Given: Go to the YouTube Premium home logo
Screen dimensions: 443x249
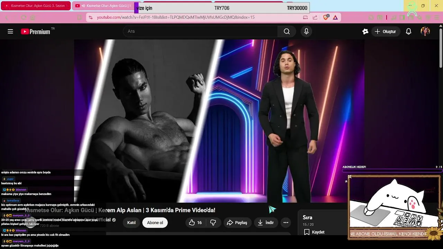Looking at the screenshot, I should [x=36, y=31].
